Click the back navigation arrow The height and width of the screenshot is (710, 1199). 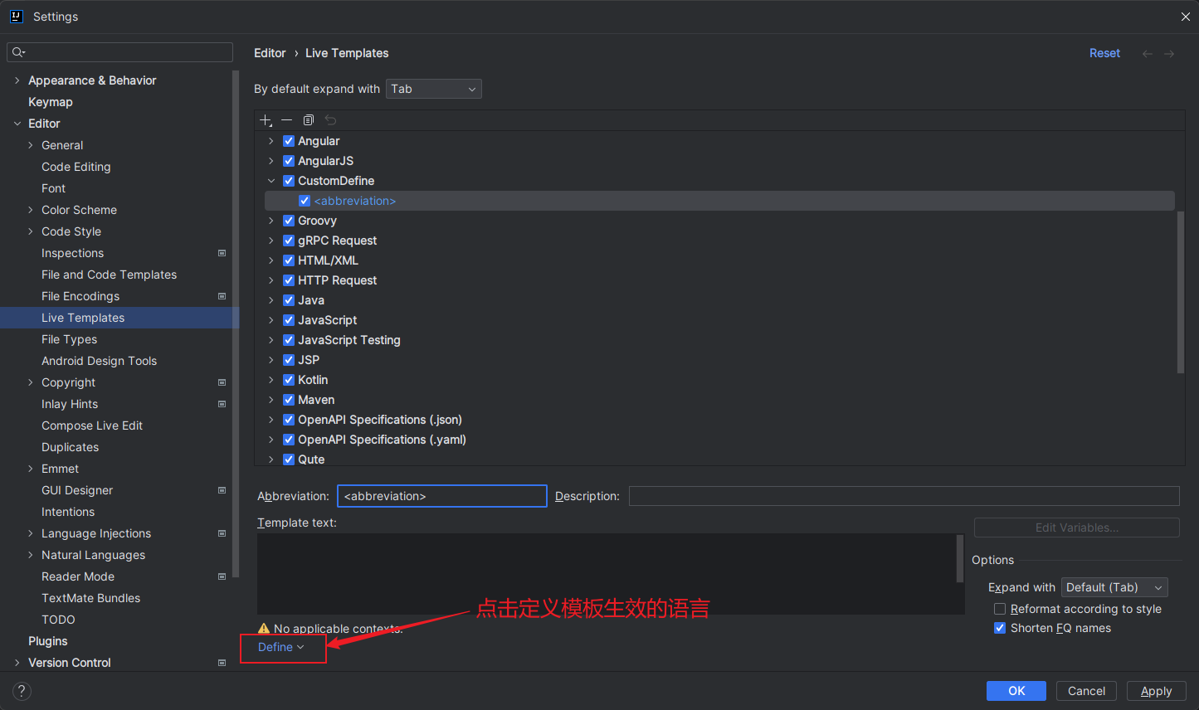1148,53
